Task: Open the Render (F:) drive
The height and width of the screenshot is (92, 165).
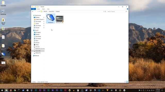Action: click(38, 53)
